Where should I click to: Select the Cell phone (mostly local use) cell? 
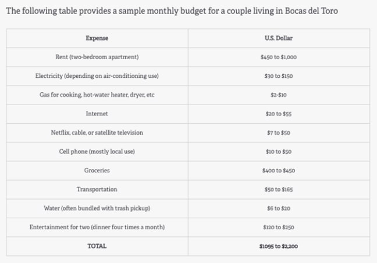coord(97,152)
